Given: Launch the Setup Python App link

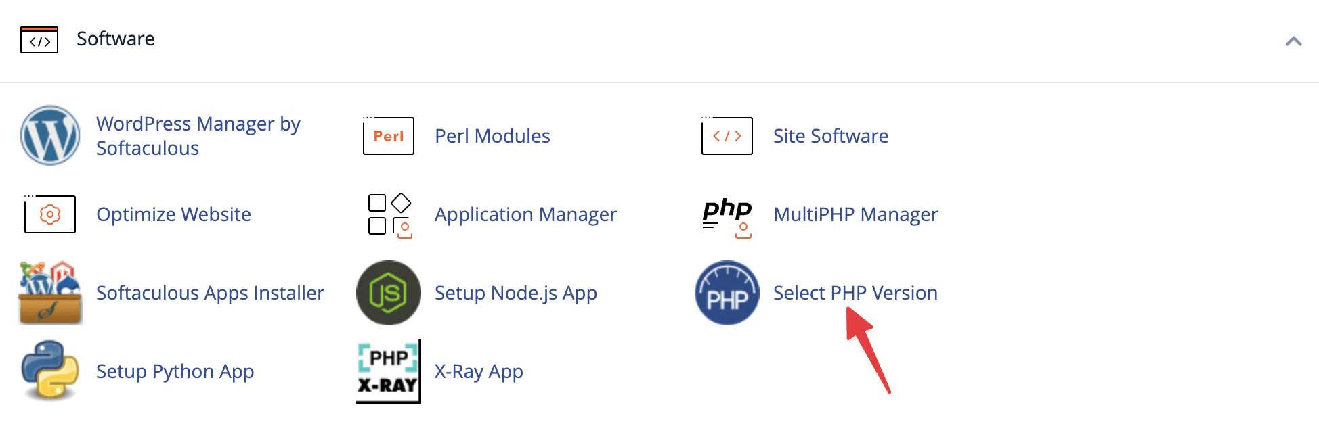Looking at the screenshot, I should (x=175, y=371).
